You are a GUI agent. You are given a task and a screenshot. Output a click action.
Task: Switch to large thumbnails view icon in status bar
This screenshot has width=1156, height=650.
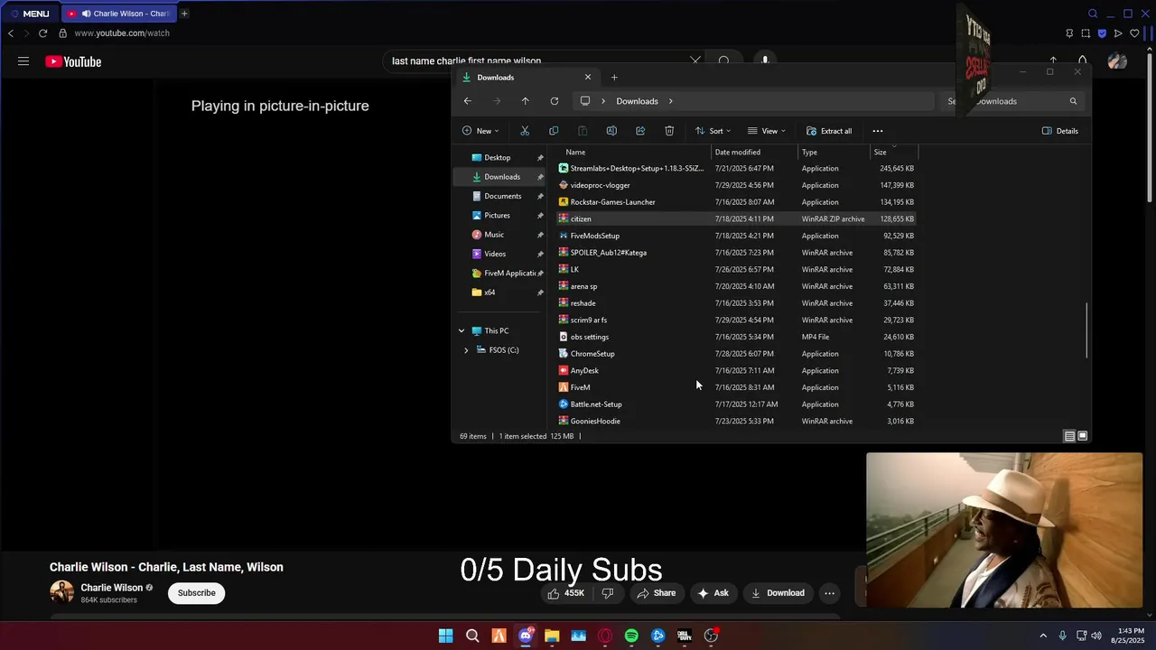1082,436
